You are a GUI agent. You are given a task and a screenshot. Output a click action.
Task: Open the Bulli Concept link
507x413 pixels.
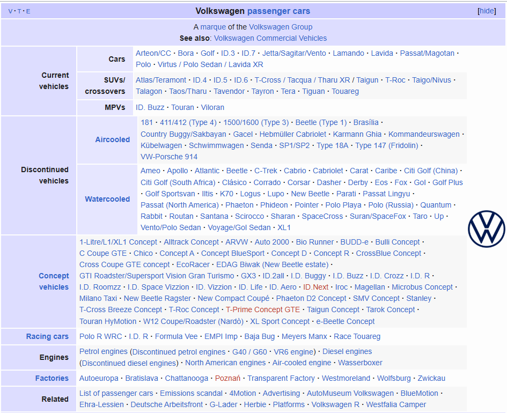point(398,242)
